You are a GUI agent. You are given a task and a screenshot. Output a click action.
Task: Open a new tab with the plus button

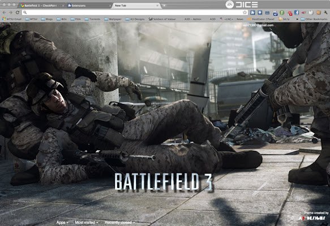[164, 6]
